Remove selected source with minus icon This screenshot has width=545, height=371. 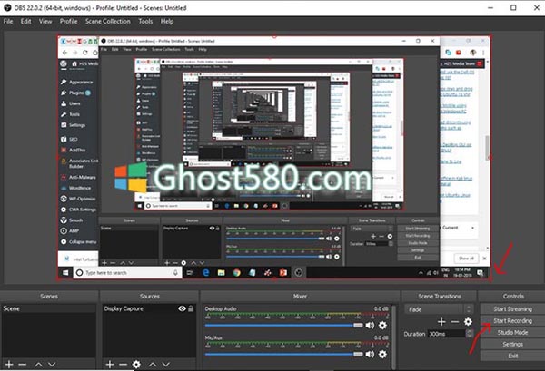point(123,365)
